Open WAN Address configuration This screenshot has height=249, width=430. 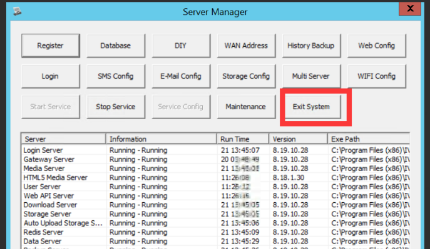[246, 46]
